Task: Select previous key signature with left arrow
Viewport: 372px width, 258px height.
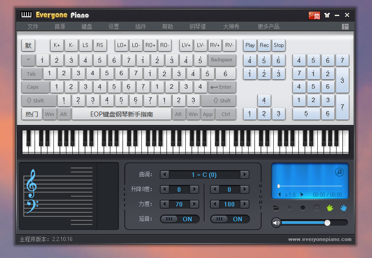Action: coord(164,175)
